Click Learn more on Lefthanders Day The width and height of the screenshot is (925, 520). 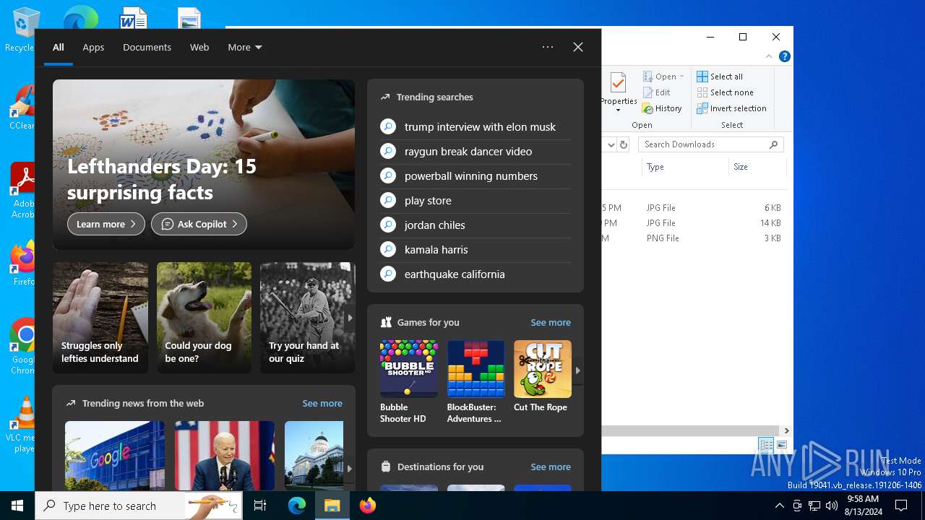(106, 224)
